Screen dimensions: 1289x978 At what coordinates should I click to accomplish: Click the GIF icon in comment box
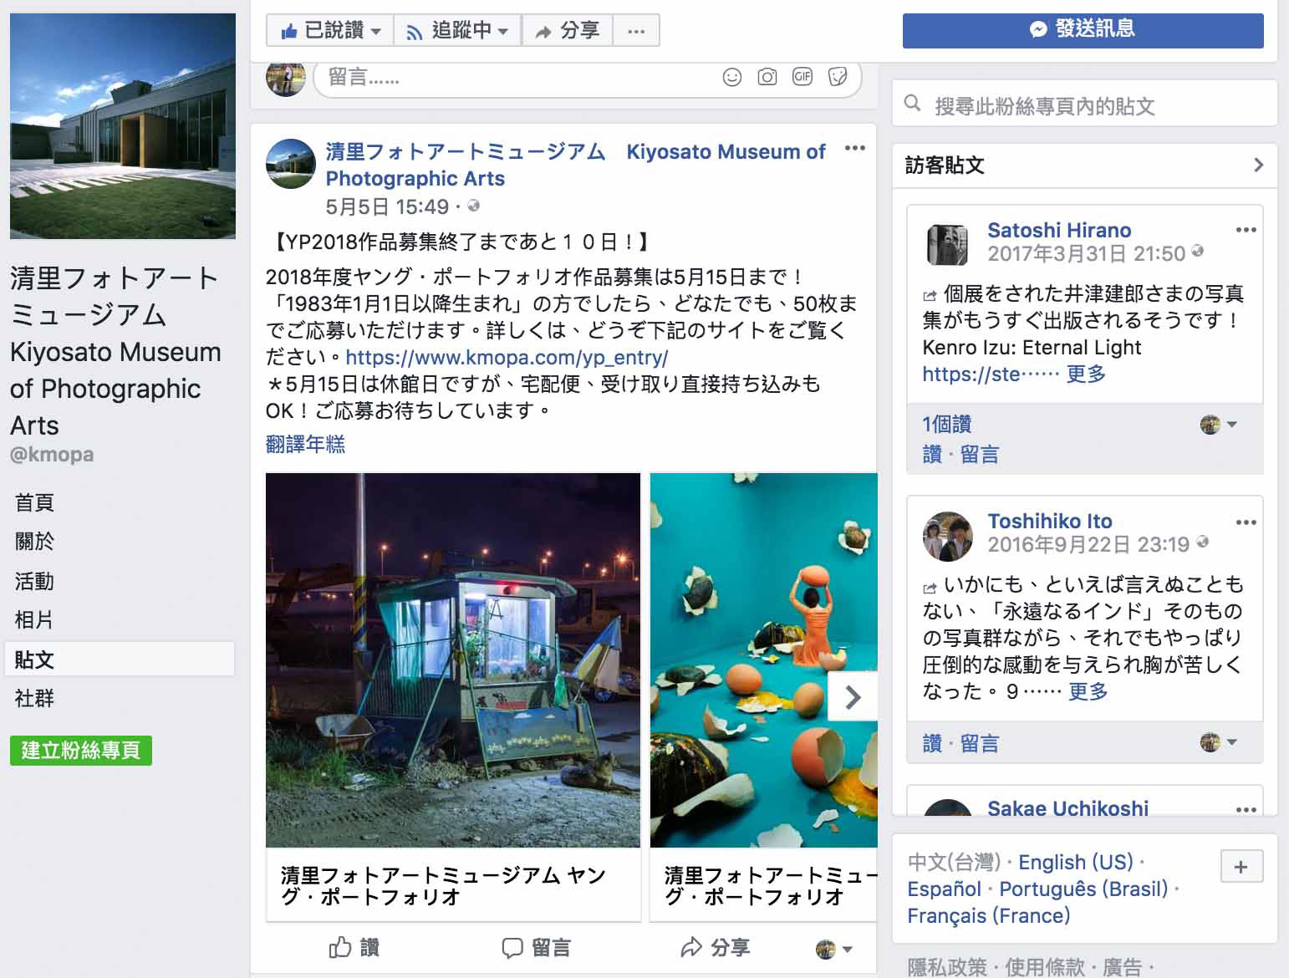pyautogui.click(x=802, y=77)
